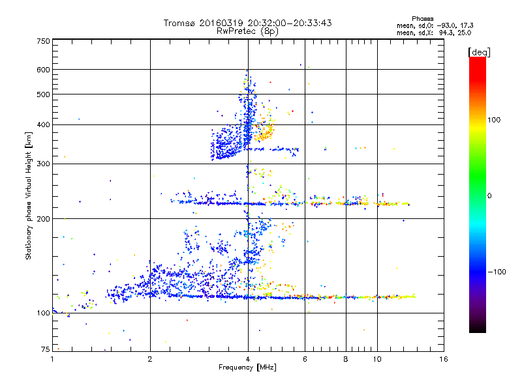Select the 'mean, sd,O: -93.0, 17.3' line
This screenshot has height=391, width=522.
tap(435, 25)
